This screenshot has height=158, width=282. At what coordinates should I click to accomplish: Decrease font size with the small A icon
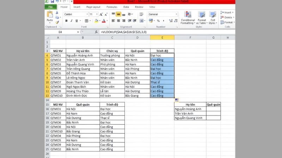106,14
